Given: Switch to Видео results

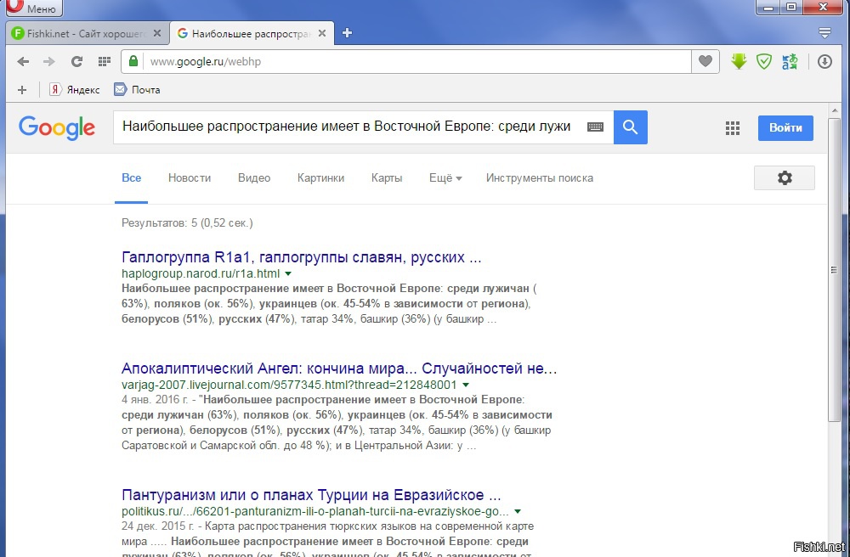Looking at the screenshot, I should click(253, 178).
